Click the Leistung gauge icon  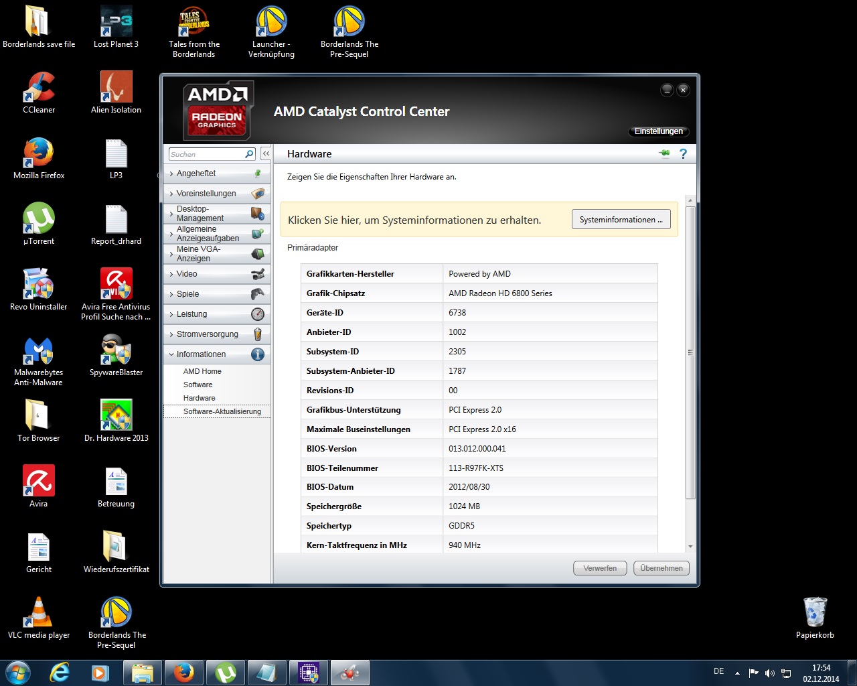pos(258,314)
